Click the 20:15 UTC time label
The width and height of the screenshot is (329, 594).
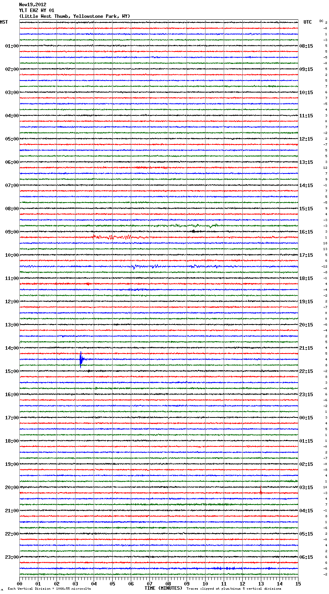tap(306, 325)
